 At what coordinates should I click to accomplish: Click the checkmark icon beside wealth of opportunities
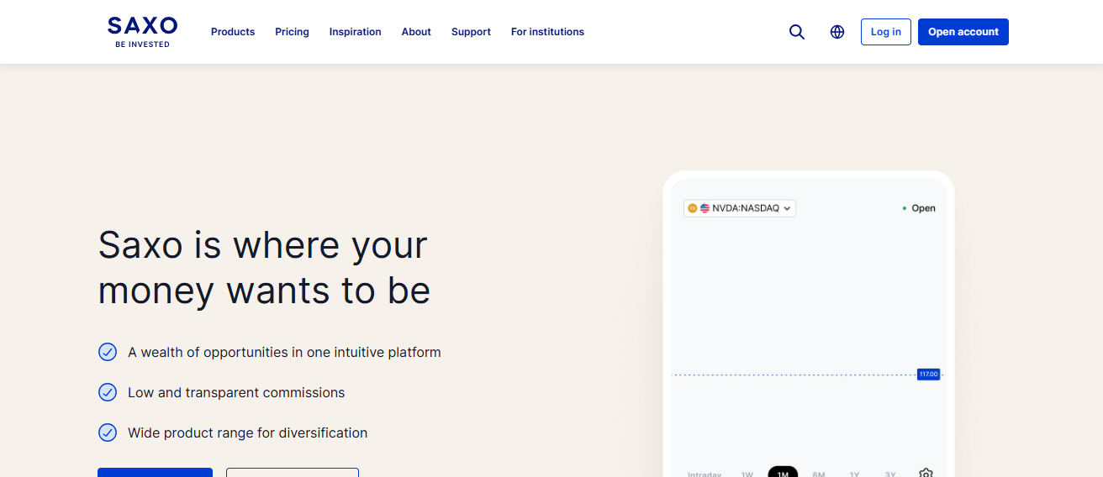pyautogui.click(x=108, y=352)
